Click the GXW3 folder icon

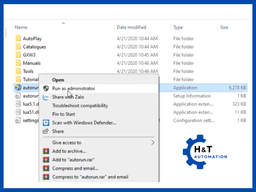[x=18, y=55]
